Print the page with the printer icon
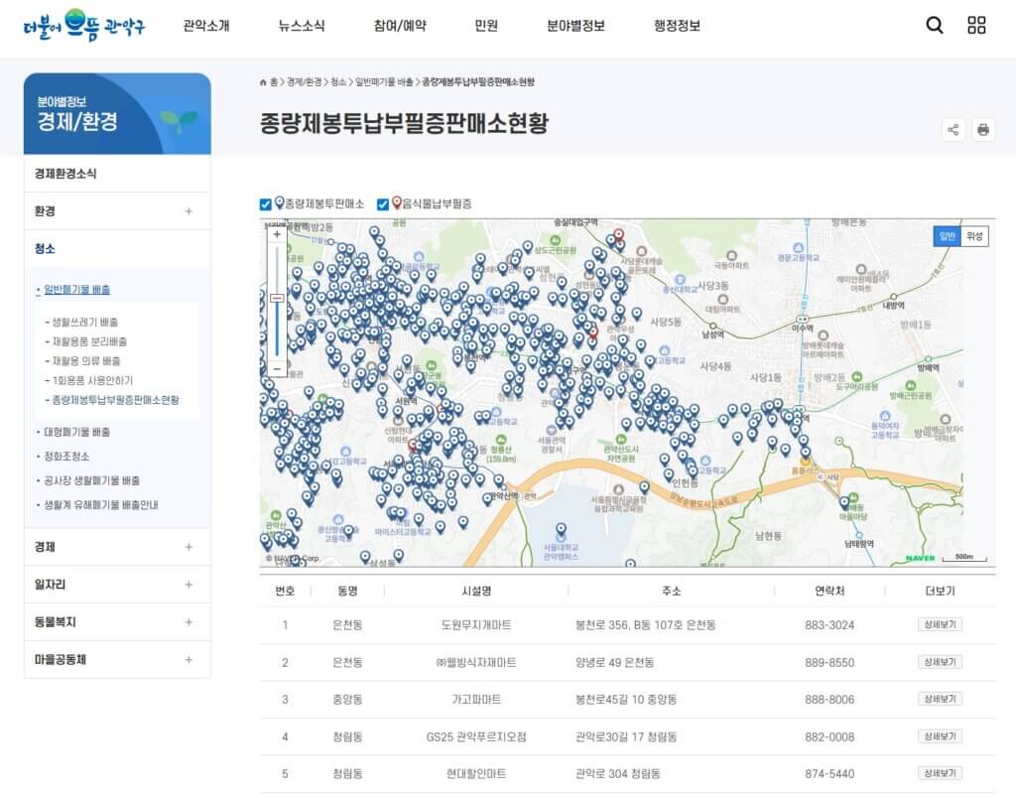Viewport: 1016px width, 798px height. point(983,130)
